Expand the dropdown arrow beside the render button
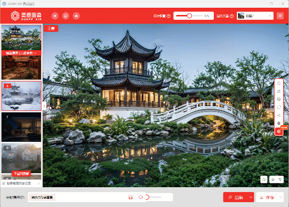Viewport: 289px width, 207px height. (250, 197)
